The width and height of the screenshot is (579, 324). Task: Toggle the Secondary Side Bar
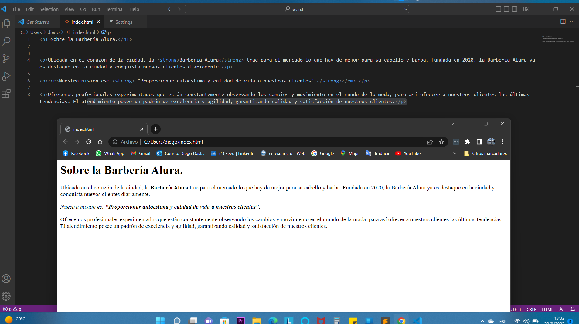[x=515, y=9]
